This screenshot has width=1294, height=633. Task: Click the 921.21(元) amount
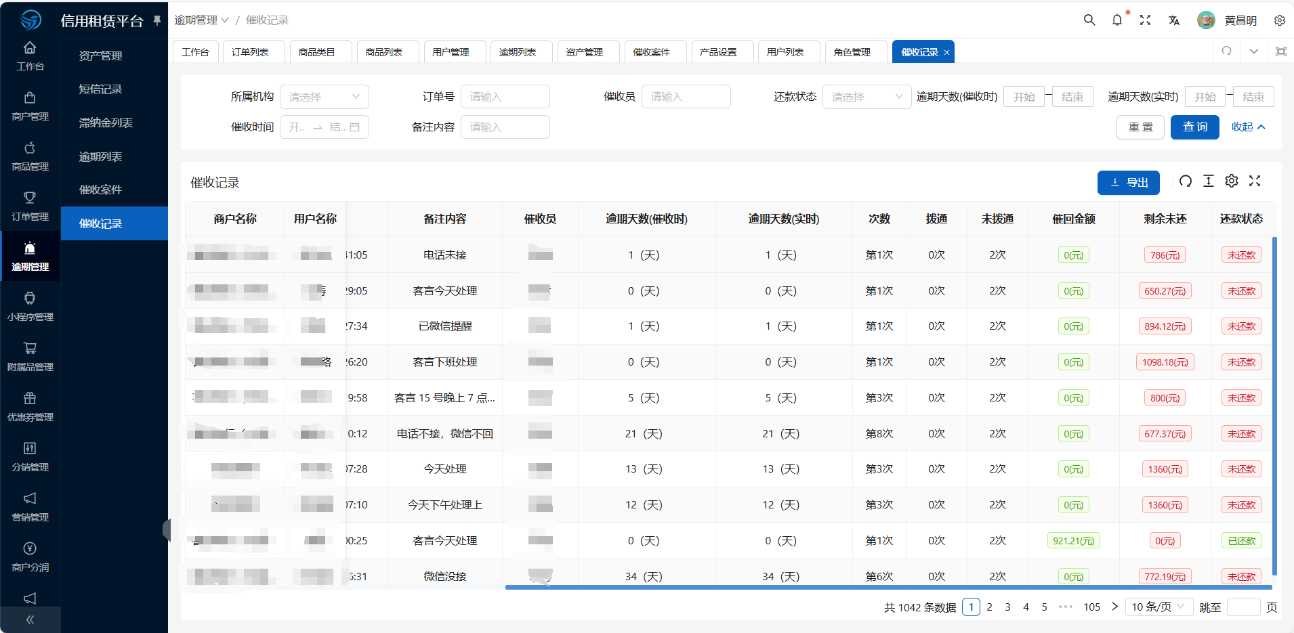(1073, 541)
